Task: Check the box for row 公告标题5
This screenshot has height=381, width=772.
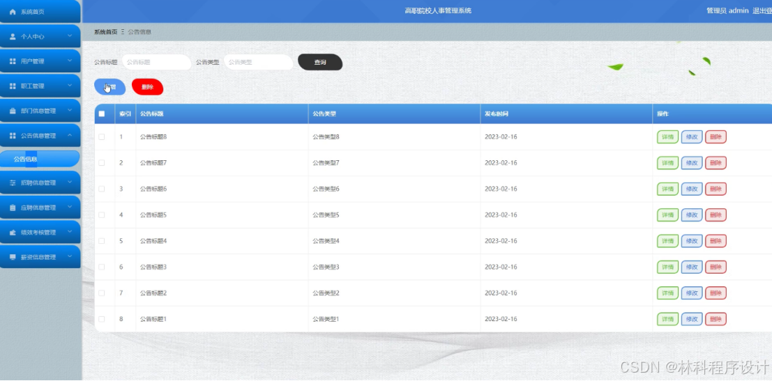Action: 102,215
